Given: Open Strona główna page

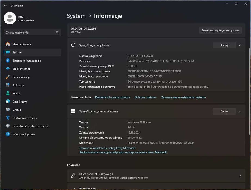Looking at the screenshot, I should click(x=32, y=44).
